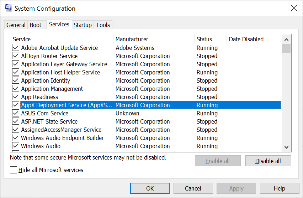Click the scroll down arrow of services list
The width and height of the screenshot is (303, 198).
point(286,147)
